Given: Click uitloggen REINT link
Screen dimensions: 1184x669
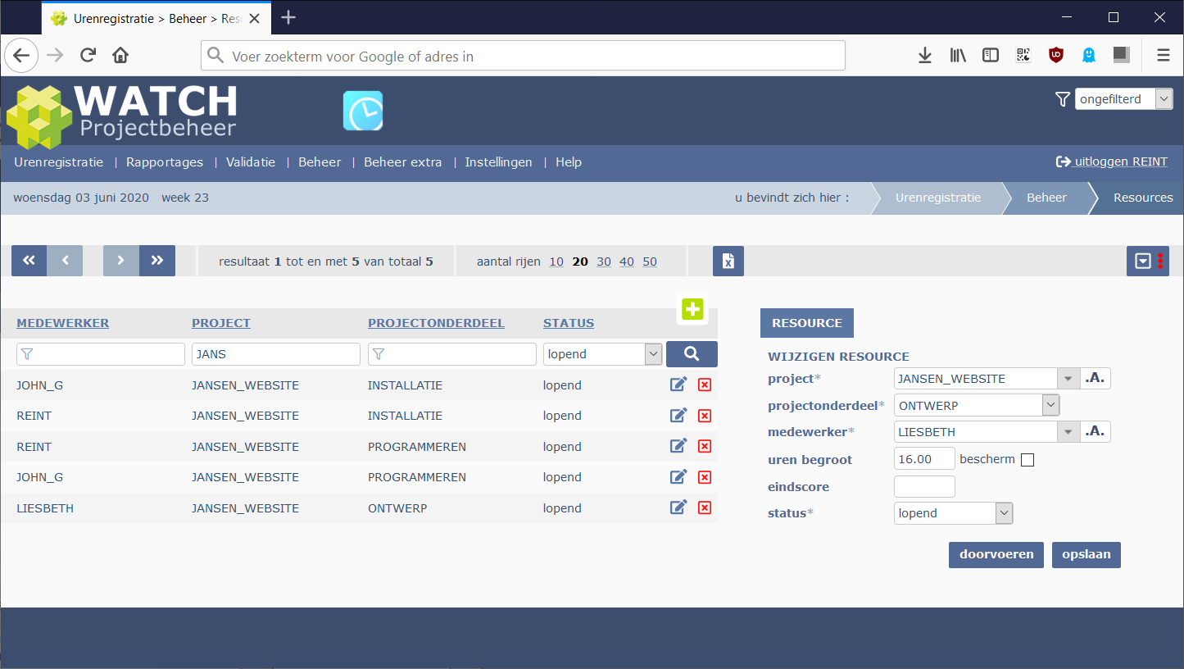Looking at the screenshot, I should [1112, 162].
